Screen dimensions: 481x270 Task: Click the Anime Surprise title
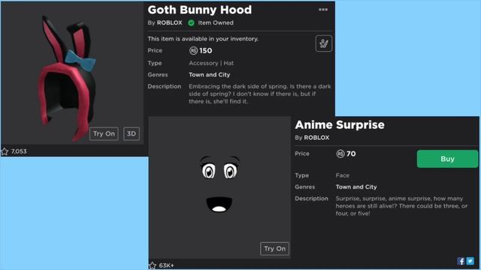point(340,125)
